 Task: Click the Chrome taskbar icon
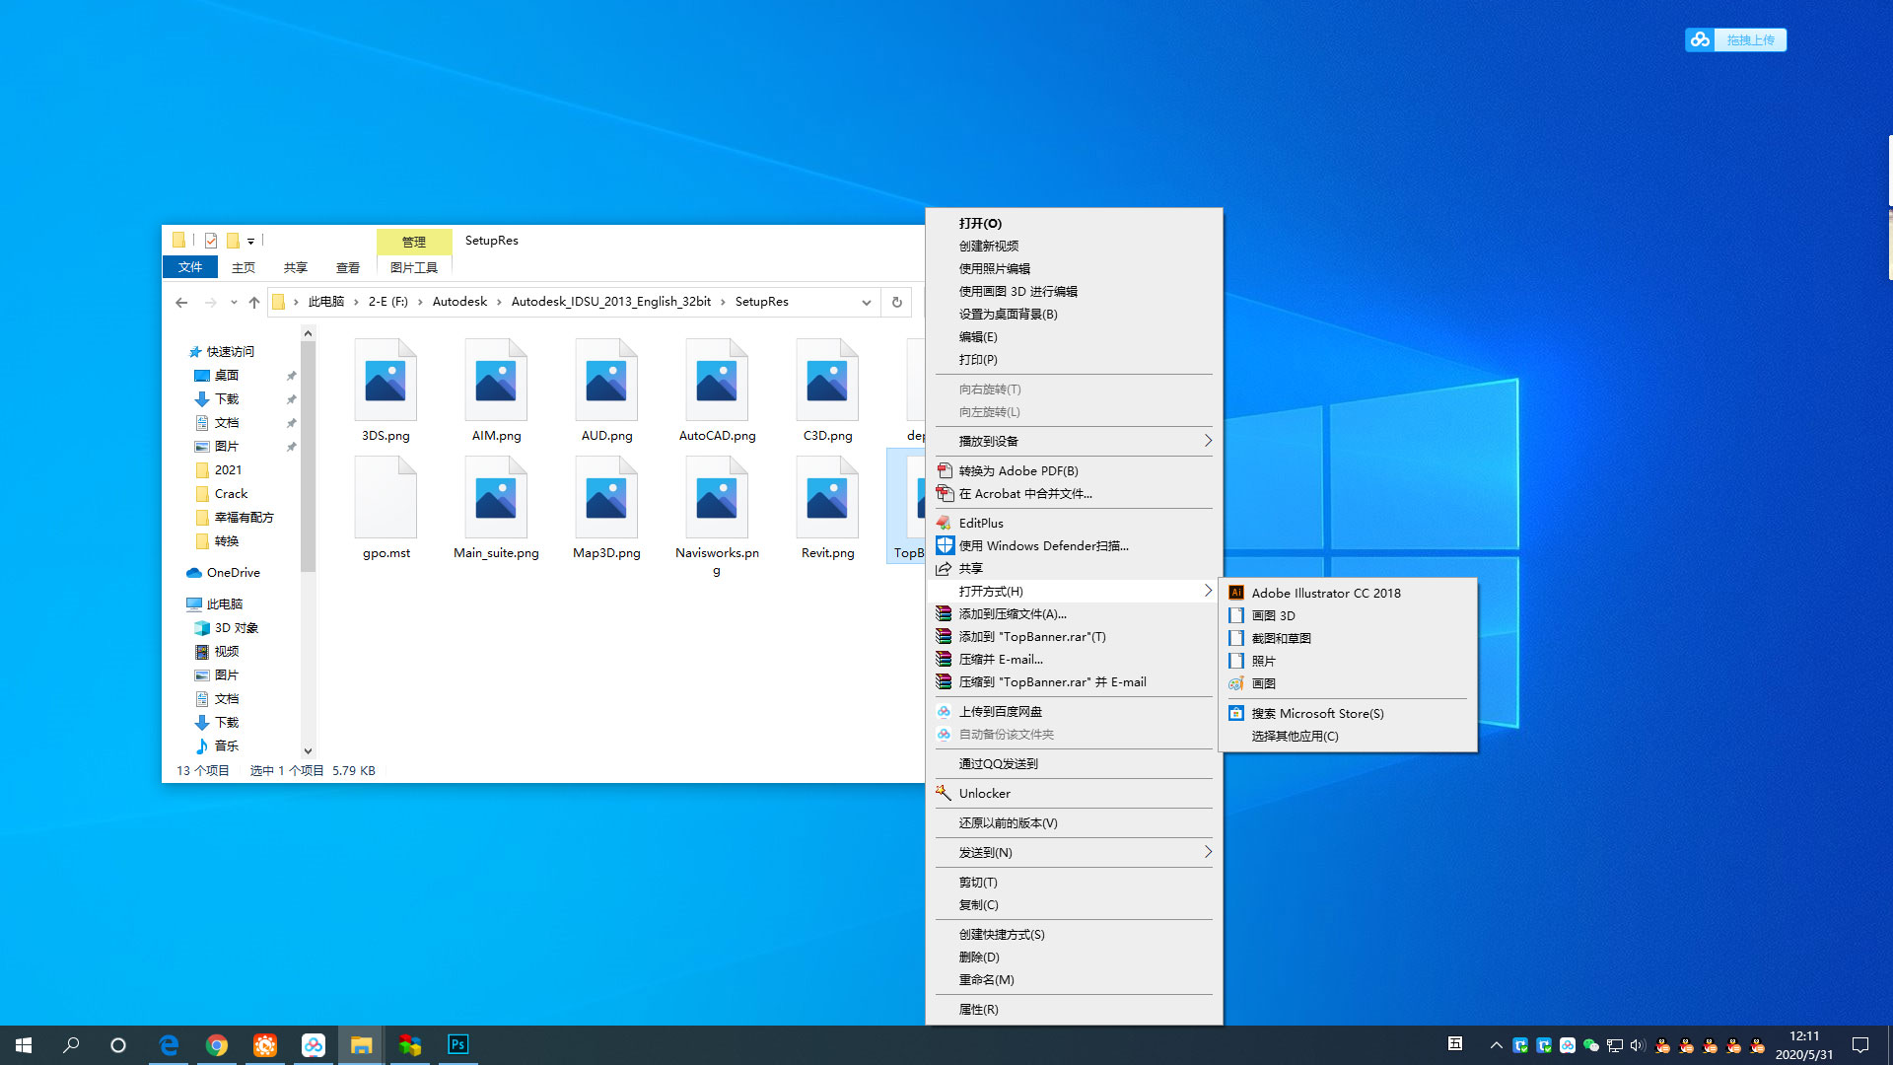coord(217,1044)
